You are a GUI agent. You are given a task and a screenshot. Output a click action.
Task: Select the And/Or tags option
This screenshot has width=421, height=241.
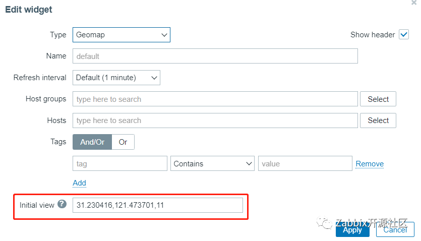pyautogui.click(x=92, y=142)
